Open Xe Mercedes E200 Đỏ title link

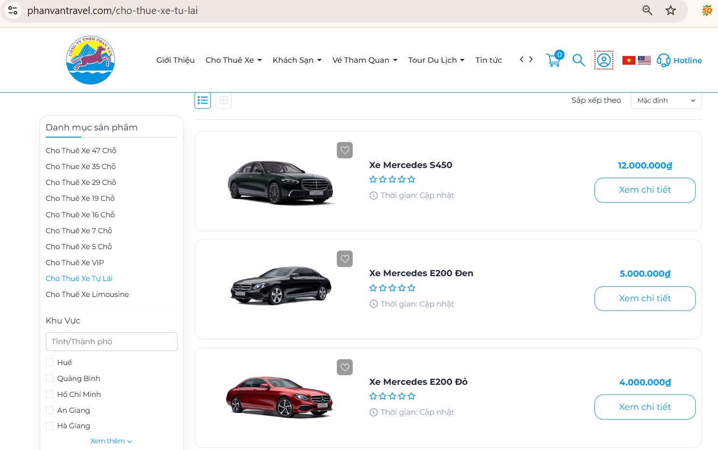[x=418, y=381]
